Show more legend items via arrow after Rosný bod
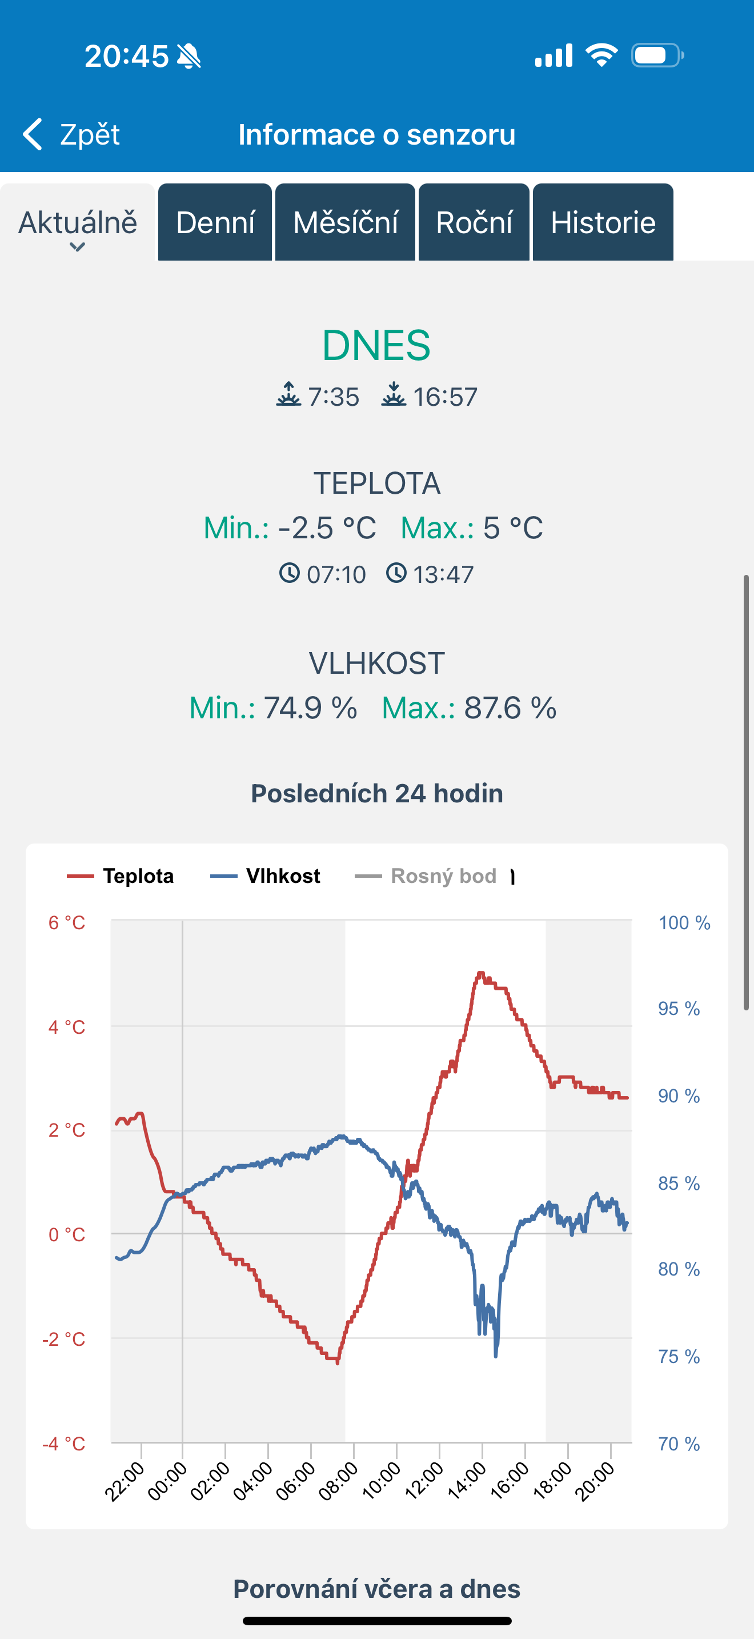Screen dimensions: 754x1639 click(512, 877)
